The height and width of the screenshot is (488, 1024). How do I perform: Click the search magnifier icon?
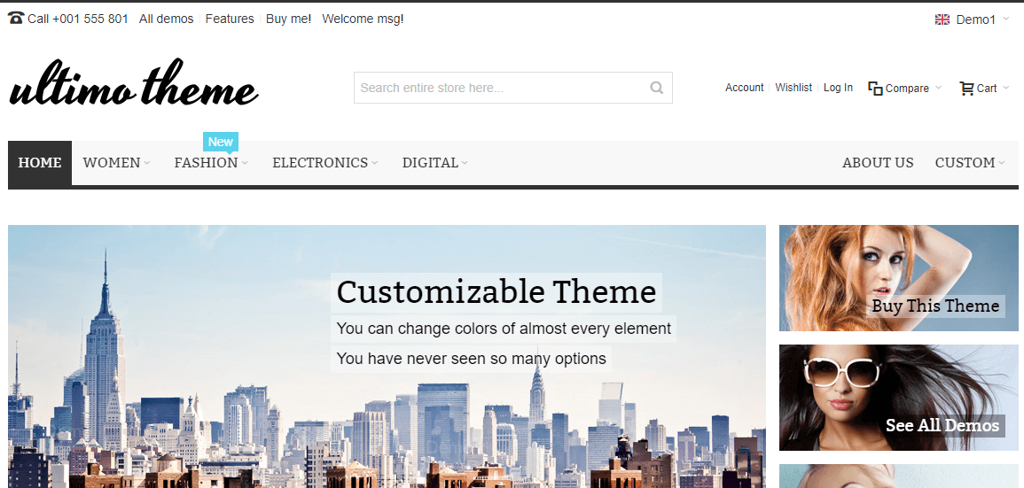pos(656,88)
